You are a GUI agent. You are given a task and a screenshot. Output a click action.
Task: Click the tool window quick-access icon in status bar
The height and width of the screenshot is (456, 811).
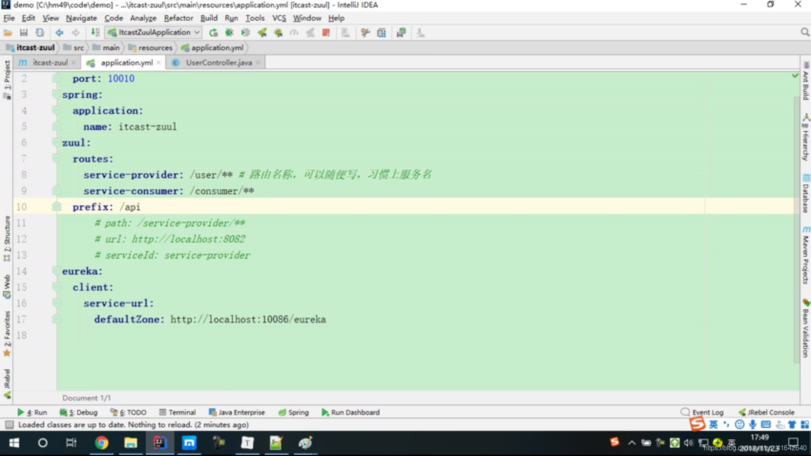[9, 424]
